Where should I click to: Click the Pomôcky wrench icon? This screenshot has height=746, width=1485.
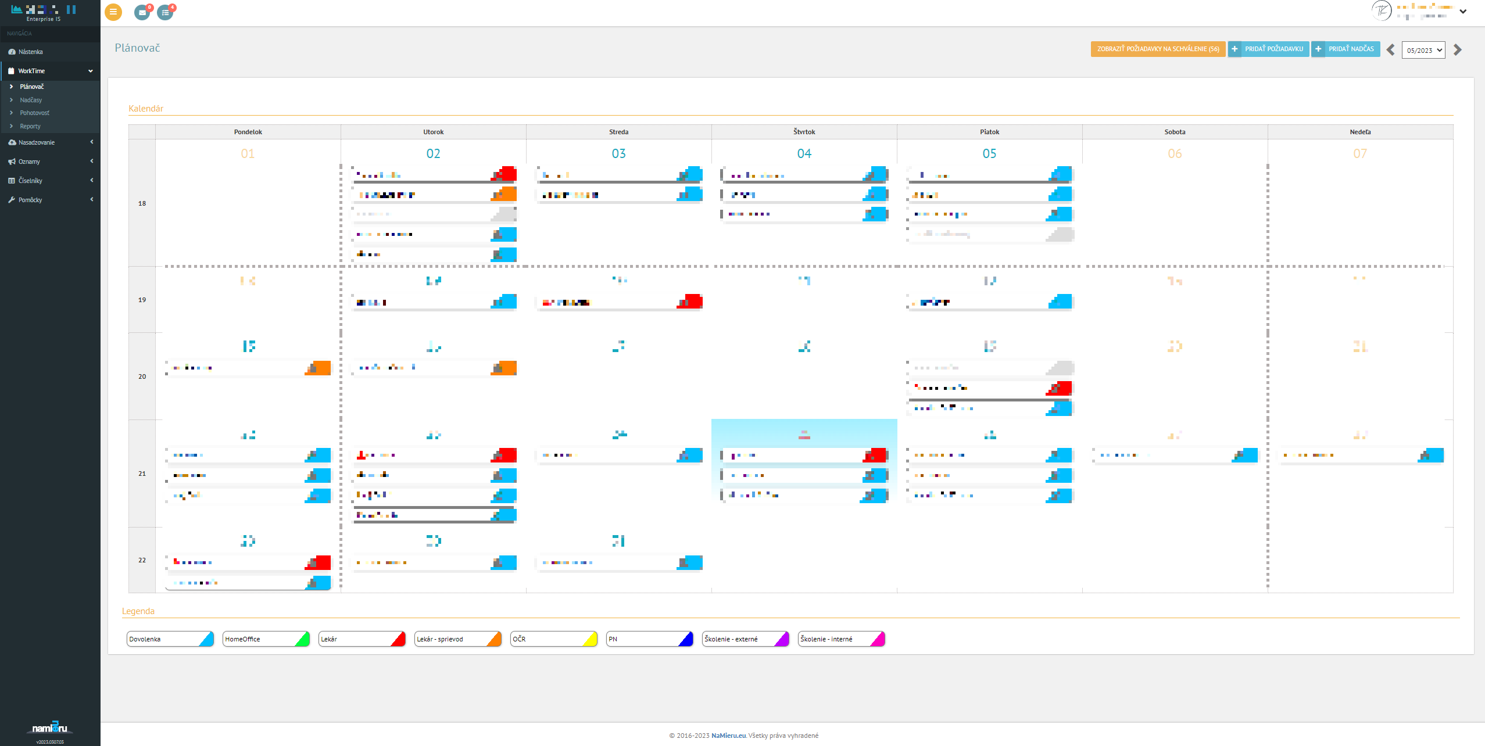click(x=12, y=199)
